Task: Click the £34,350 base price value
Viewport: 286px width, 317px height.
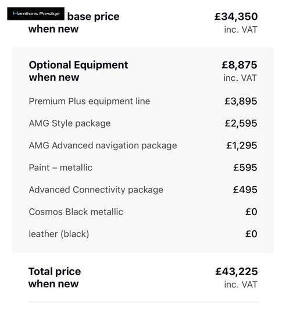Action: click(236, 17)
